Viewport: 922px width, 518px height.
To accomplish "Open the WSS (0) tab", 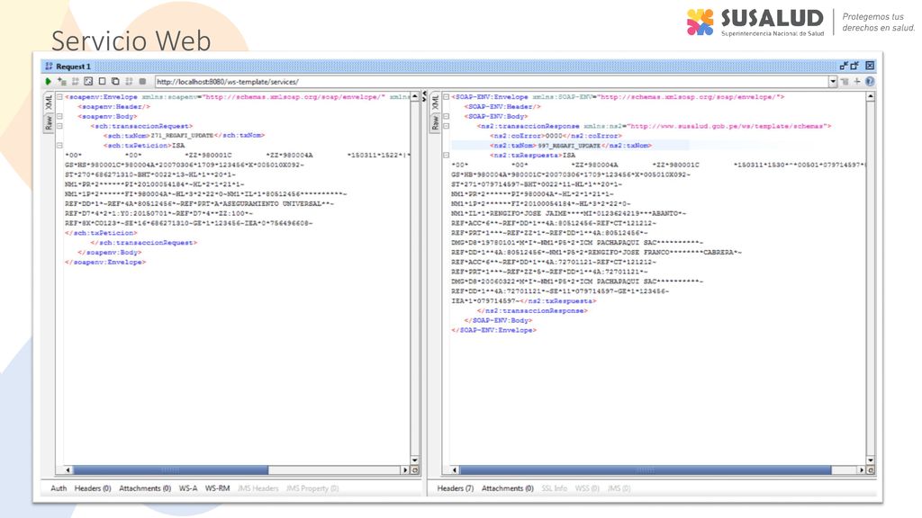I will coord(587,488).
